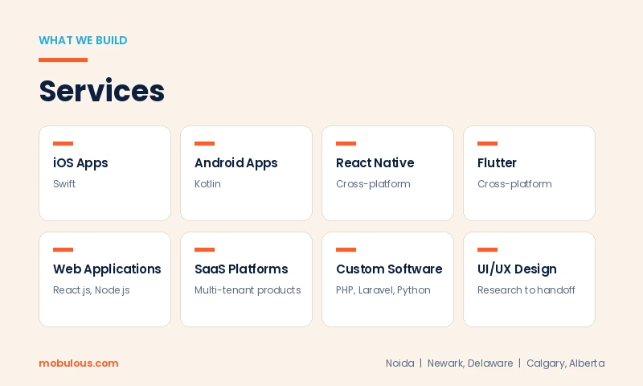
Task: Select the Android Apps card title
Action: tap(235, 163)
